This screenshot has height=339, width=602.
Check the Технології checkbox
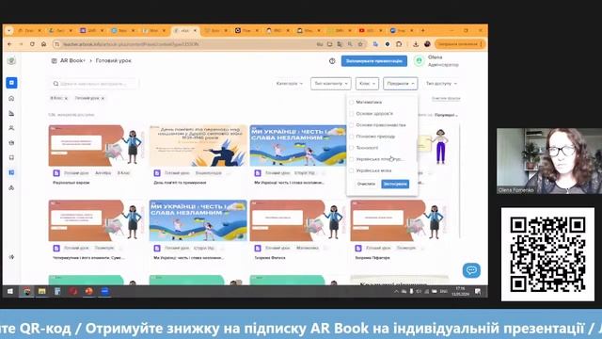(x=351, y=148)
